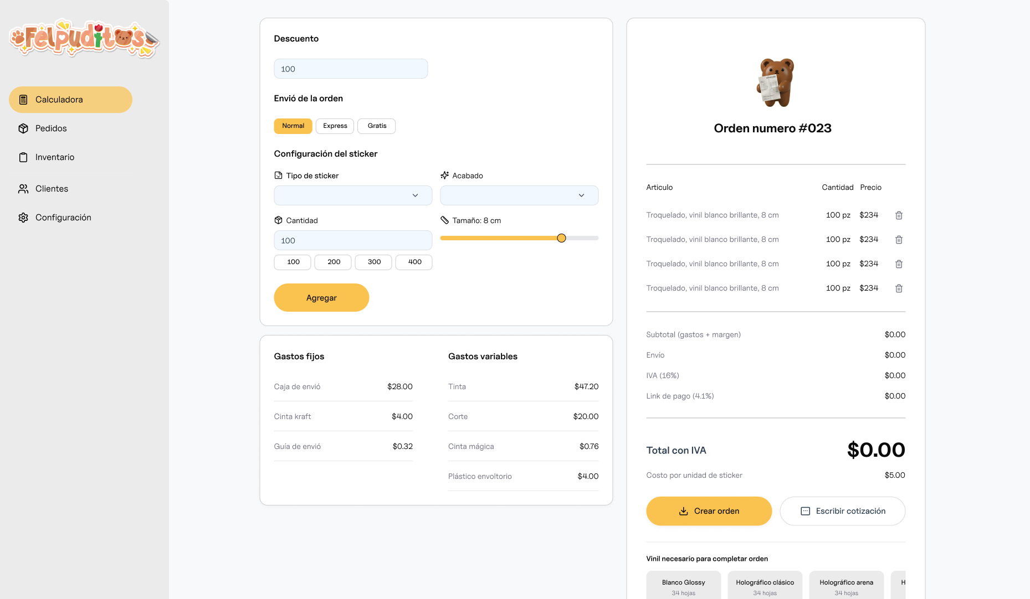Open the Acabado dropdown
This screenshot has width=1030, height=599.
pos(519,195)
